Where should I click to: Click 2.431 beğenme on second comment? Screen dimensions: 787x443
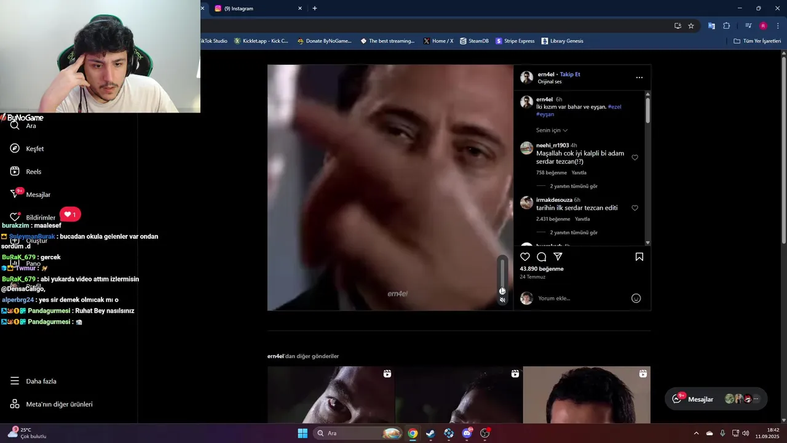(x=553, y=219)
